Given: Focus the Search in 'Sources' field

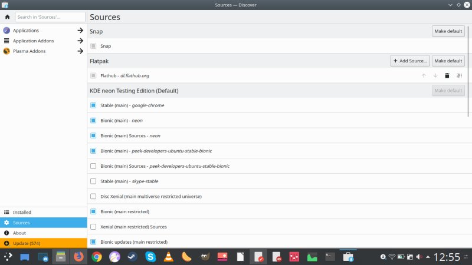Looking at the screenshot, I should 50,17.
